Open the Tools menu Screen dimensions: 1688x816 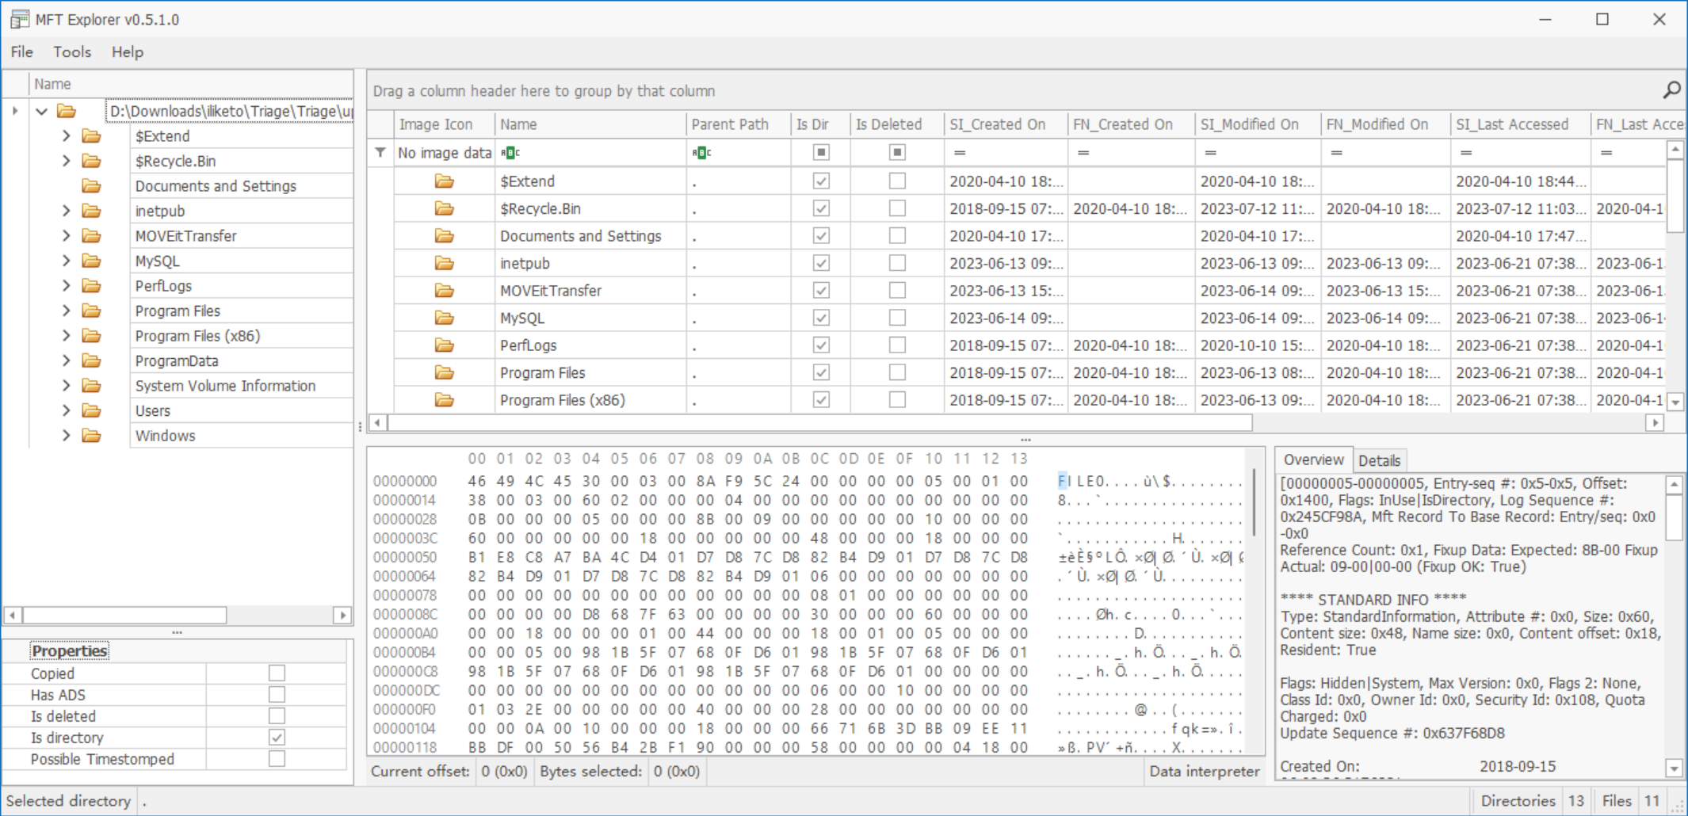(x=72, y=52)
